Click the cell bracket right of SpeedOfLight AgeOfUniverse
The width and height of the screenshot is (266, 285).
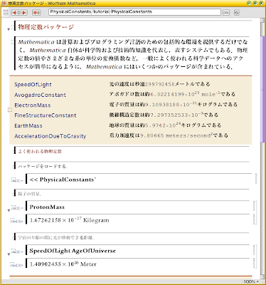(254, 251)
